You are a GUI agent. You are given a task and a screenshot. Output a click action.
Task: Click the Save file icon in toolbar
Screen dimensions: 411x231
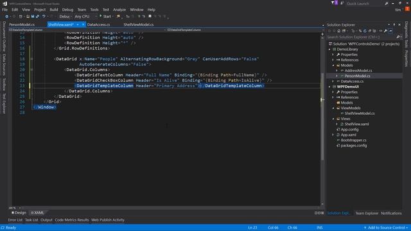pos(33,17)
